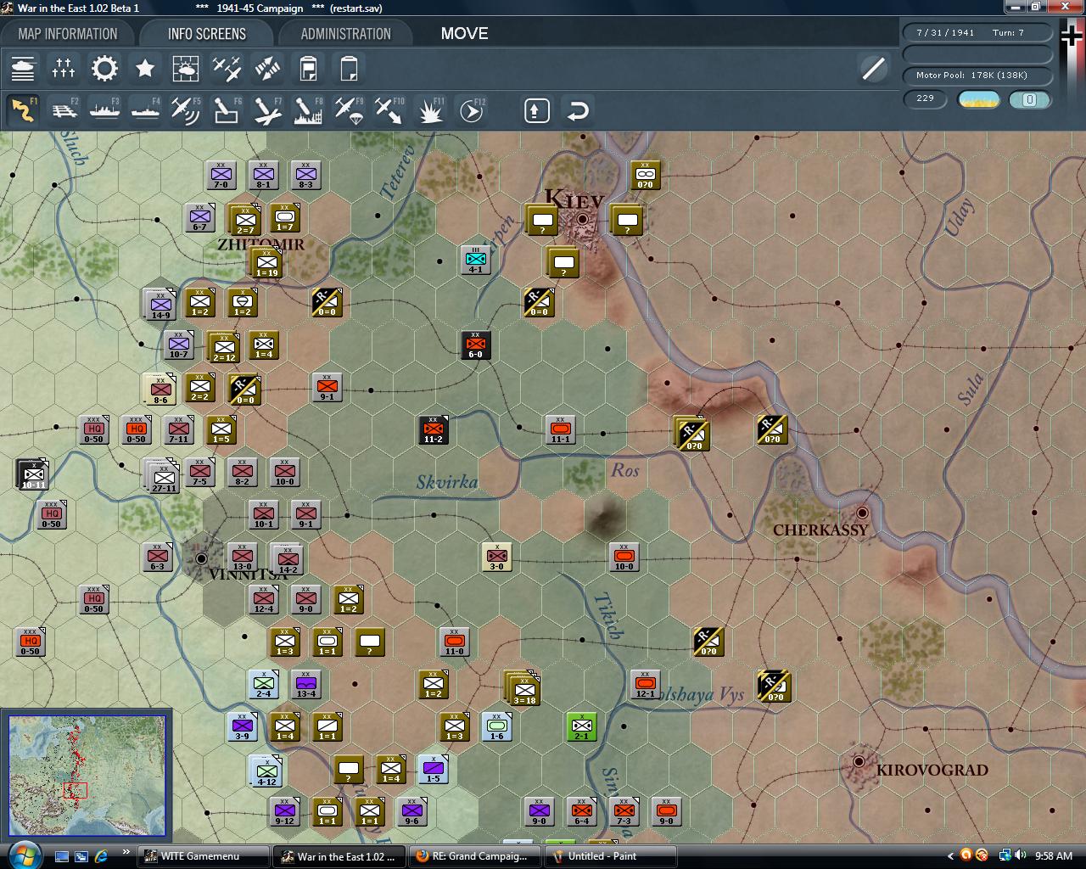Select naval transport mode F3
This screenshot has height=869, width=1086.
pyautogui.click(x=104, y=110)
